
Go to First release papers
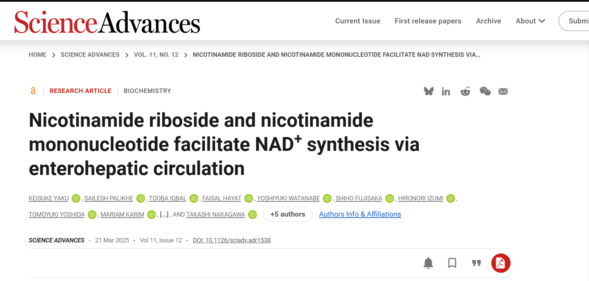click(x=428, y=21)
